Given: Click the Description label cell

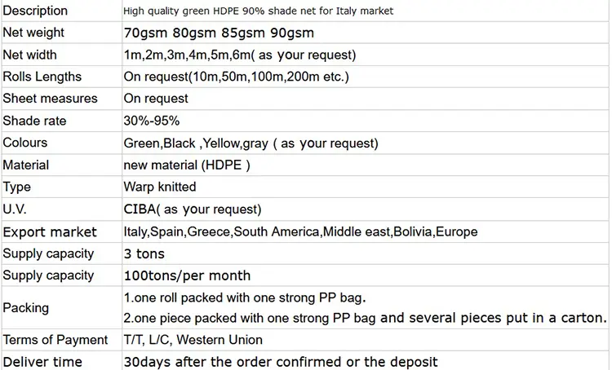Looking at the screenshot, I should 36,11.
